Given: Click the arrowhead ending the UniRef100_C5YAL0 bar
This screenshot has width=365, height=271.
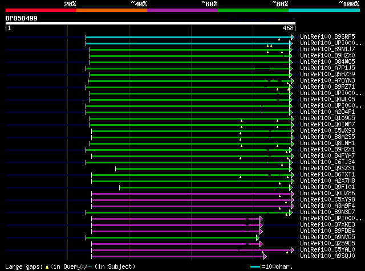Looking at the screenshot, I should 293,251.
